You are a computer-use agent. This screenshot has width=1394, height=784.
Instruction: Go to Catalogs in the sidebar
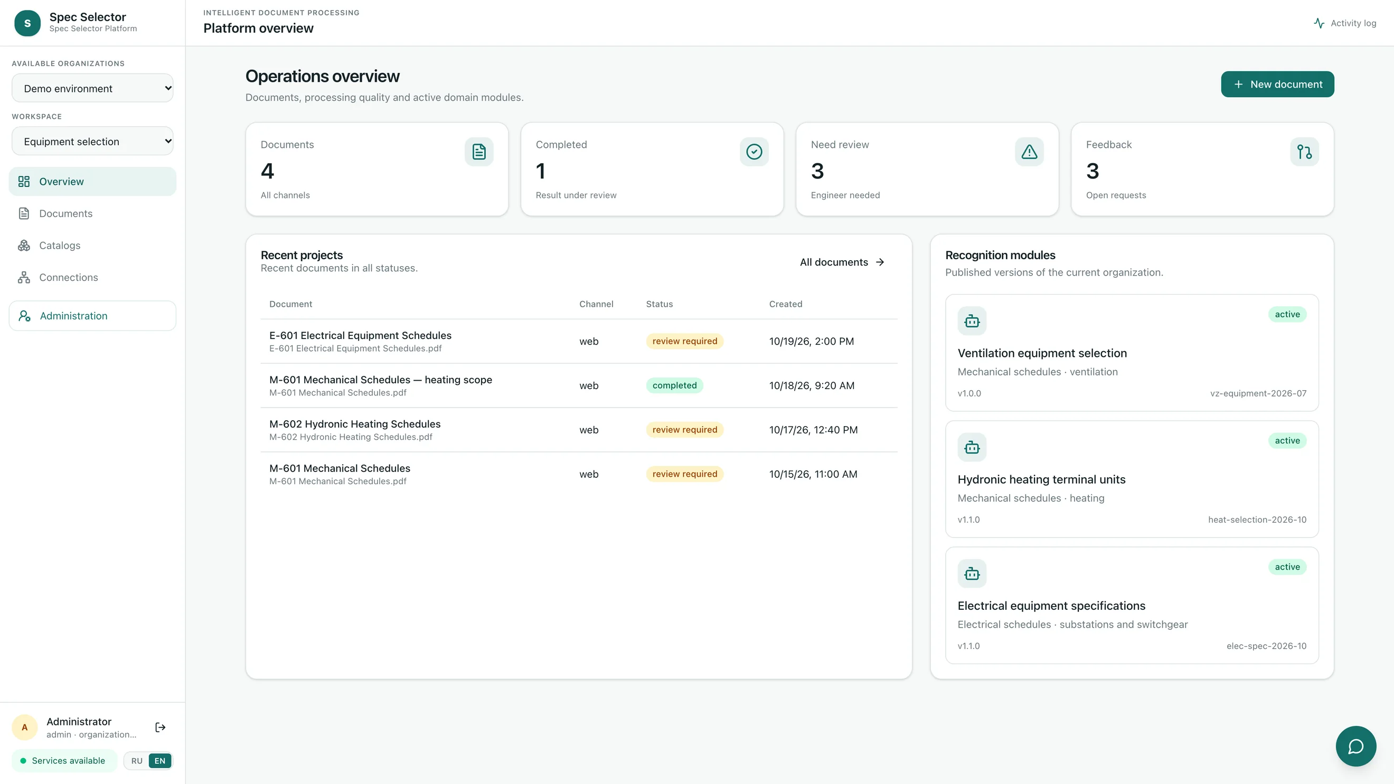coord(92,245)
